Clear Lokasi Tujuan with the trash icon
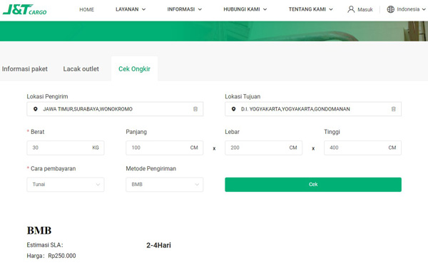Image resolution: width=428 pixels, height=263 pixels. coord(393,109)
